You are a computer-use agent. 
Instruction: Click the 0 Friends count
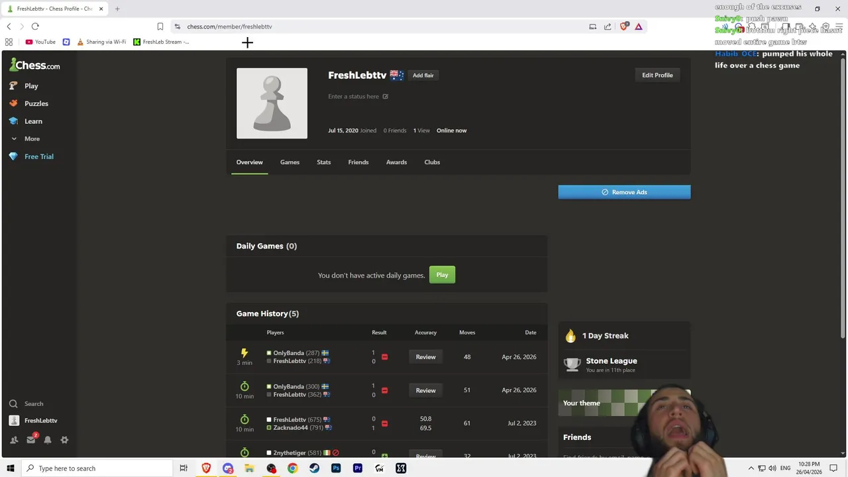(395, 131)
